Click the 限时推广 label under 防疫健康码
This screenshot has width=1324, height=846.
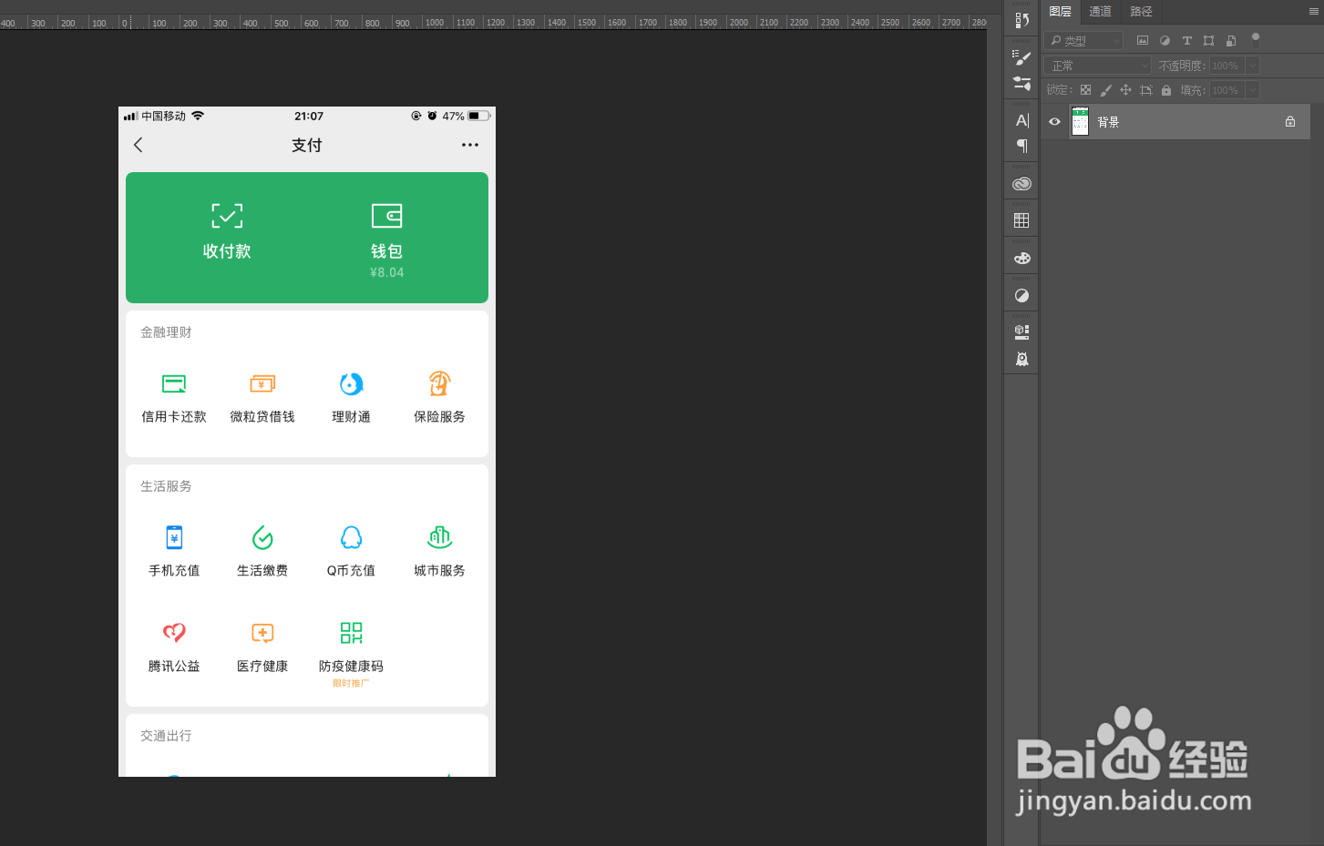point(351,683)
